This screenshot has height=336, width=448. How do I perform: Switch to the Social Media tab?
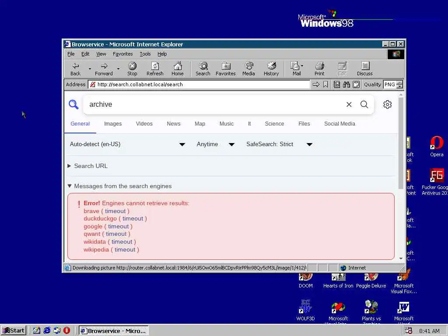[x=339, y=124]
